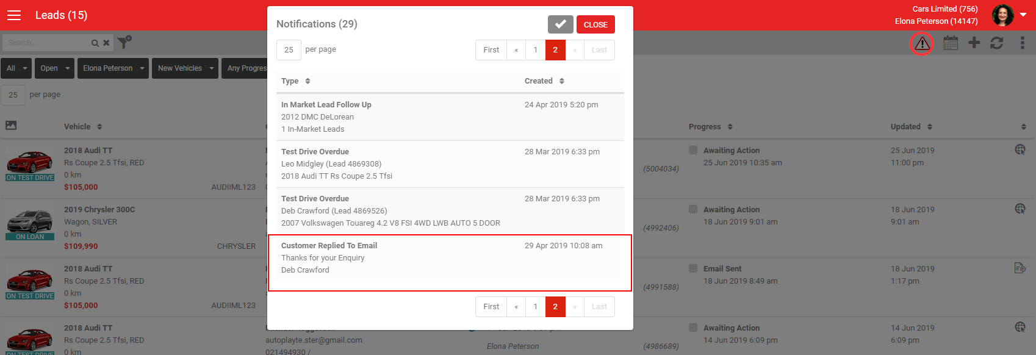This screenshot has width=1036, height=355.
Task: Expand the Any Progress dropdown
Action: [x=245, y=68]
